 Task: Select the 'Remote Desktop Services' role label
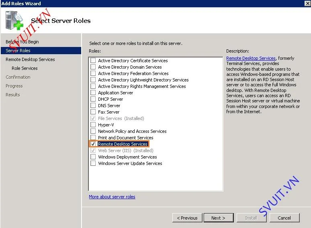(x=123, y=144)
